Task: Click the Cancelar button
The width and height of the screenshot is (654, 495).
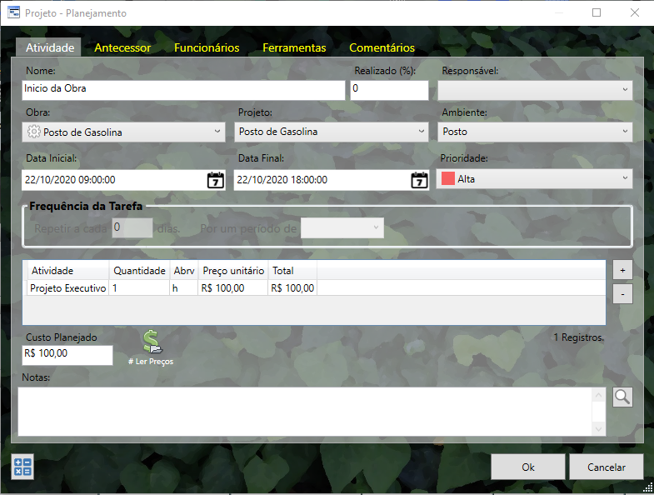Action: pyautogui.click(x=607, y=467)
